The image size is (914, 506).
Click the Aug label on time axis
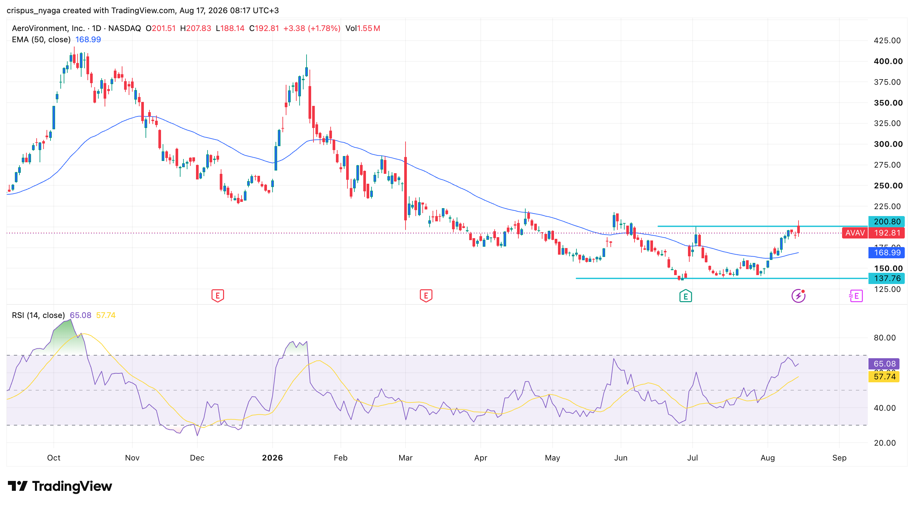point(767,458)
